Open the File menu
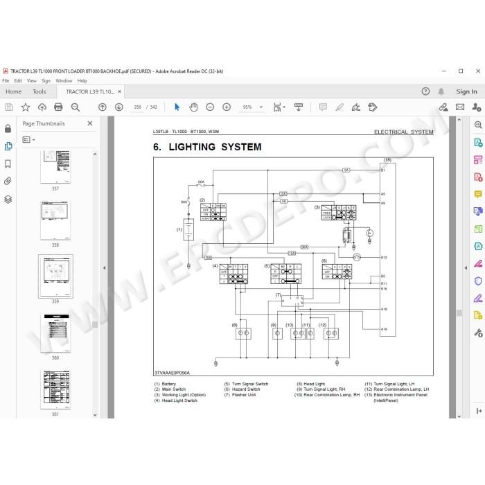This screenshot has height=485, width=485. coord(6,81)
